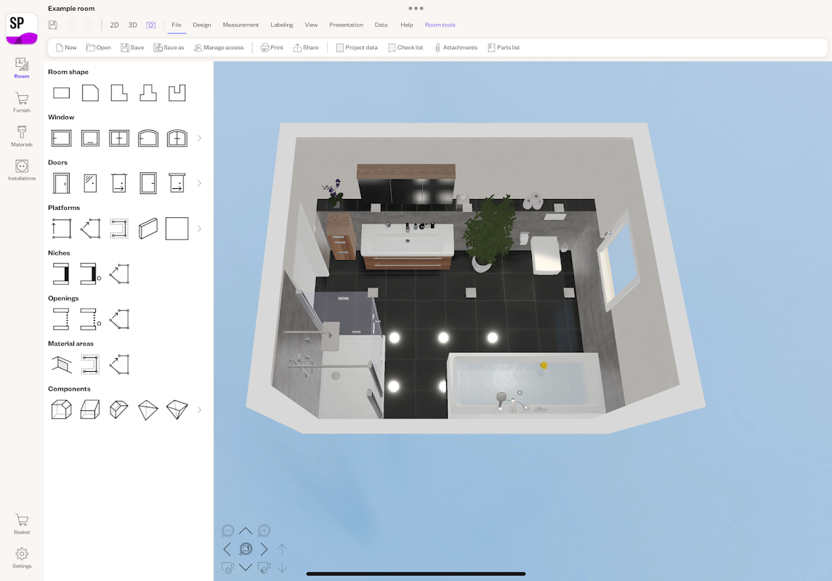Reset view with the center zoom-fit icon
The width and height of the screenshot is (832, 581).
pos(246,549)
